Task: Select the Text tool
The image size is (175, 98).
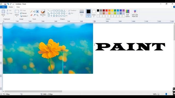Action: (x=37, y=11)
